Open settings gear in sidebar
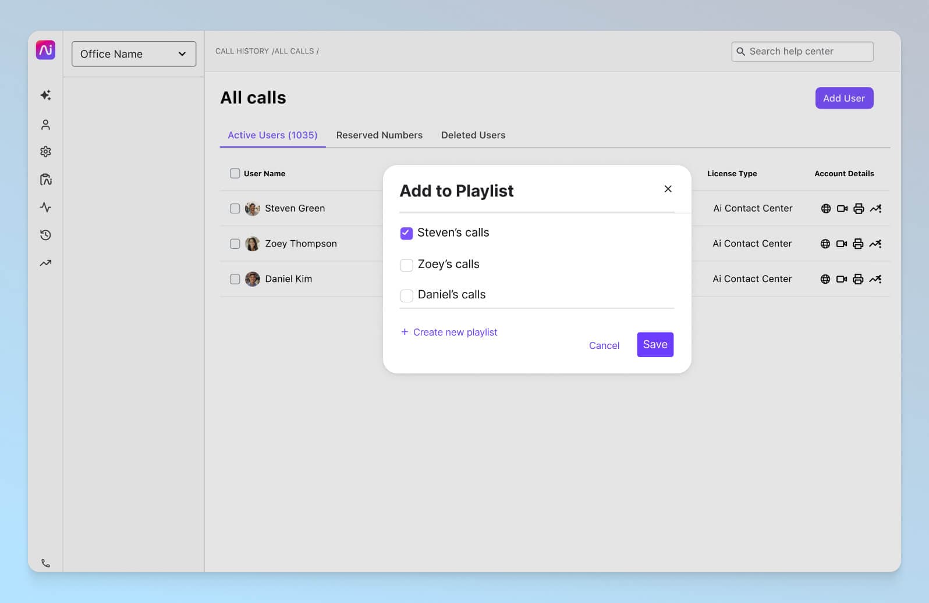 (45, 152)
